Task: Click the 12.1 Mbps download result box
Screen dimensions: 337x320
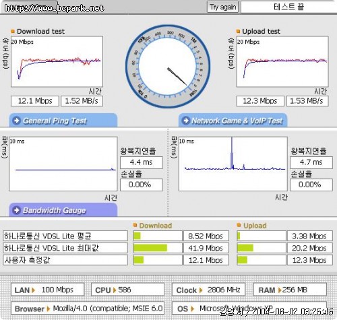Action: pyautogui.click(x=35, y=101)
